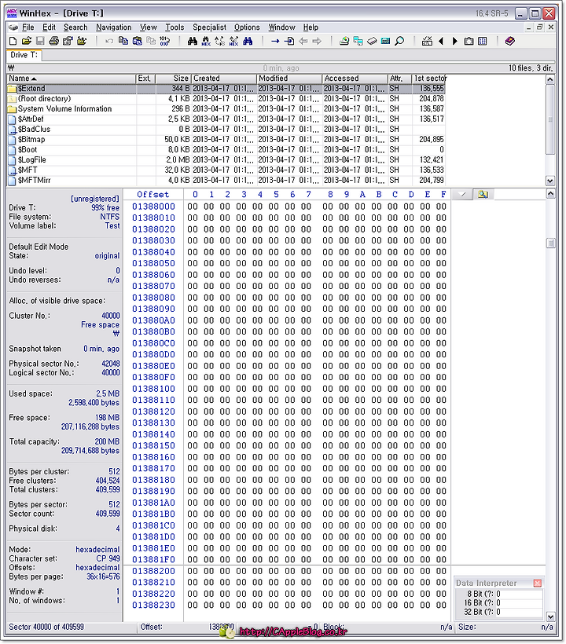Open the File menu
The width and height of the screenshot is (566, 644).
pos(28,27)
